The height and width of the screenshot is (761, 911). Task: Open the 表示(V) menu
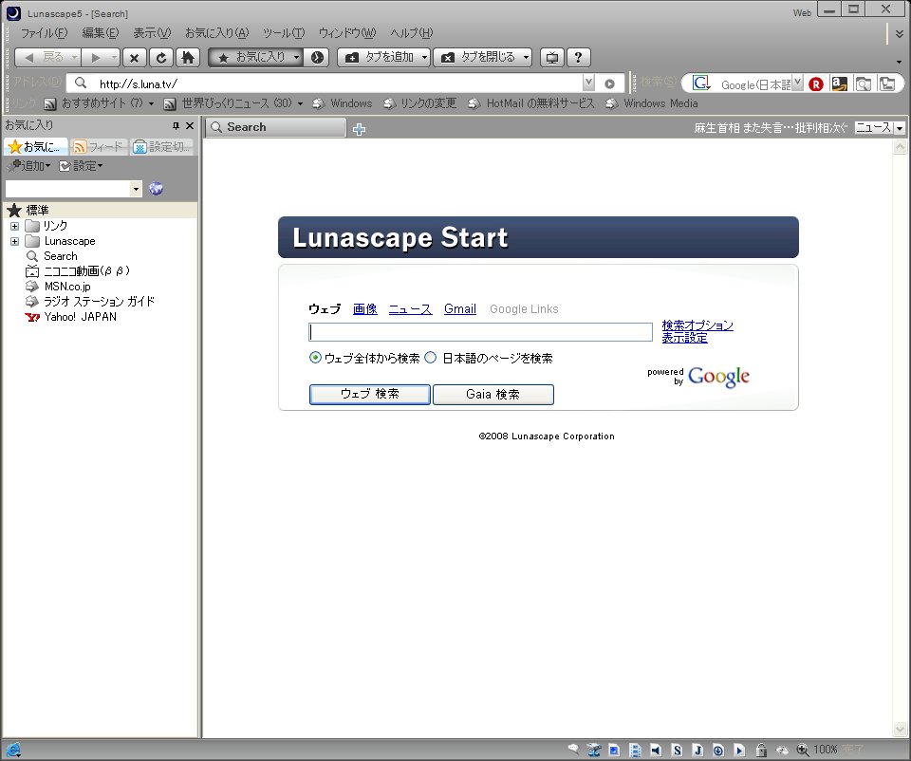click(152, 33)
